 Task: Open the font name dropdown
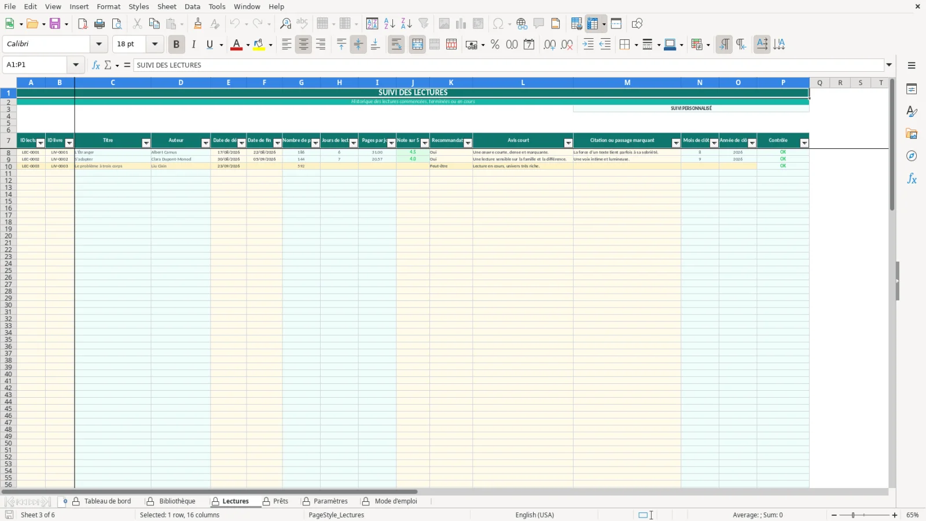[x=99, y=44]
